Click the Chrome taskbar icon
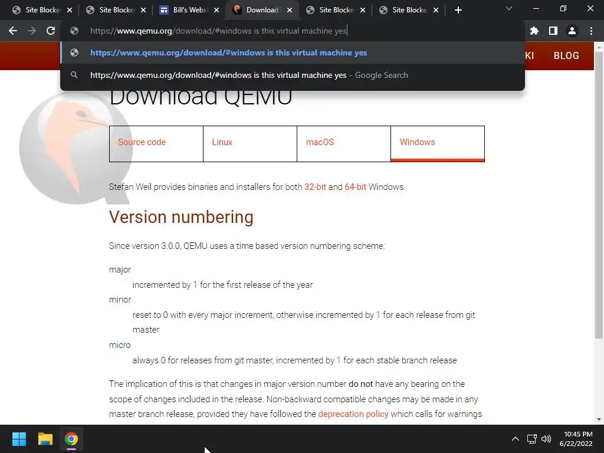The image size is (604, 453). (x=71, y=439)
